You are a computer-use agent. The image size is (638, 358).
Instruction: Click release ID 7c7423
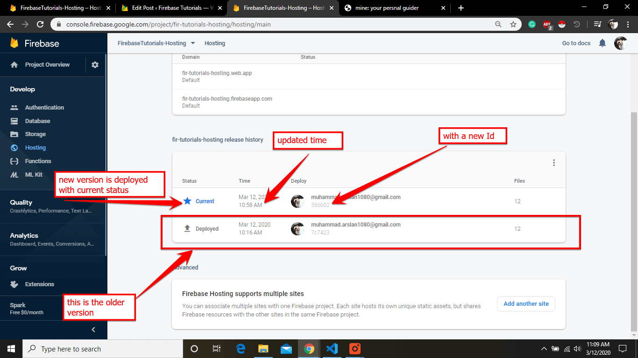(x=320, y=232)
